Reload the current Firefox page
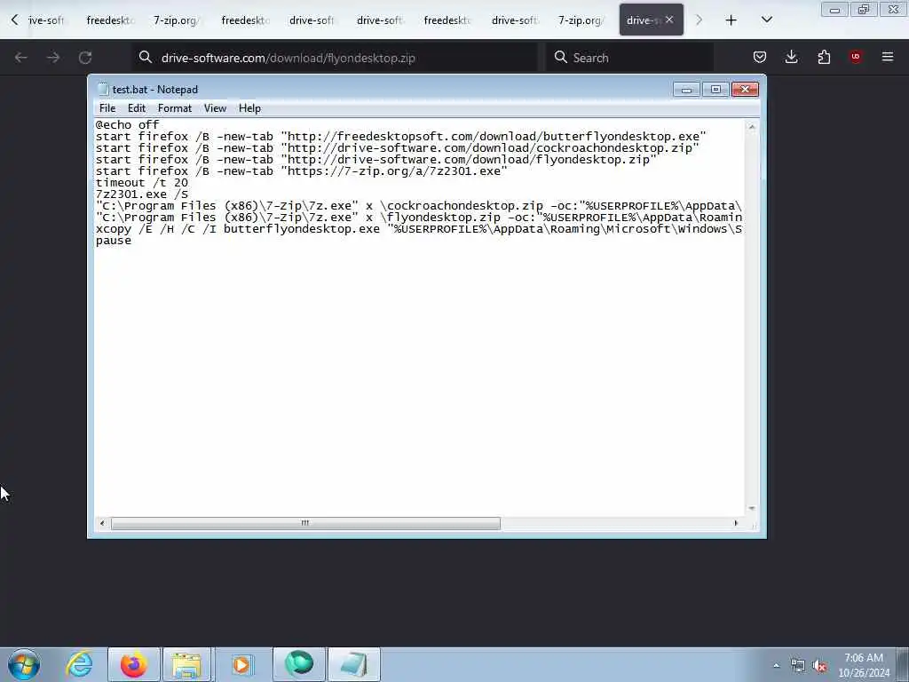Image resolution: width=909 pixels, height=682 pixels. (x=85, y=58)
